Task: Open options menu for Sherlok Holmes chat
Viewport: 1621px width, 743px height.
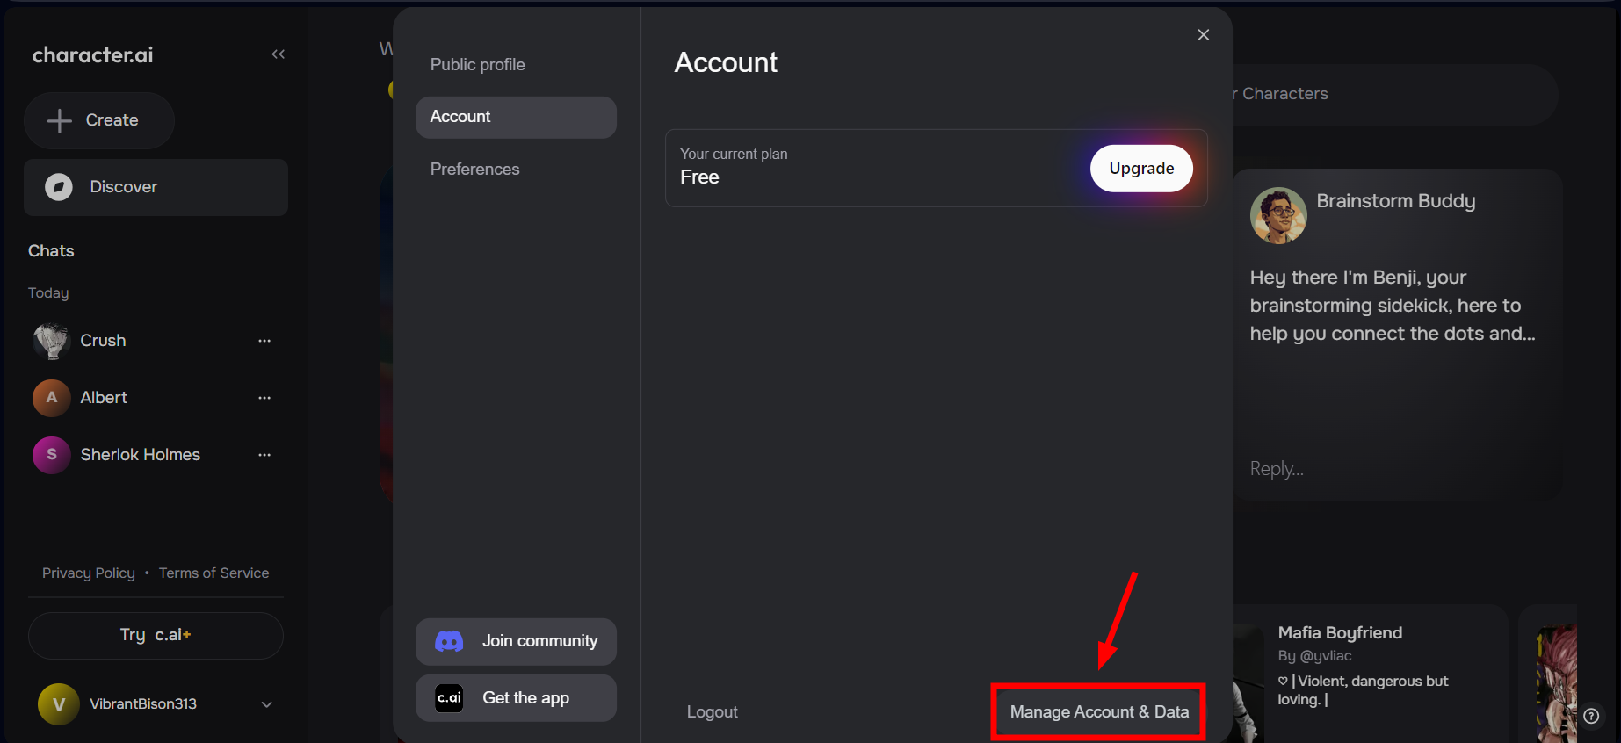Action: point(264,455)
